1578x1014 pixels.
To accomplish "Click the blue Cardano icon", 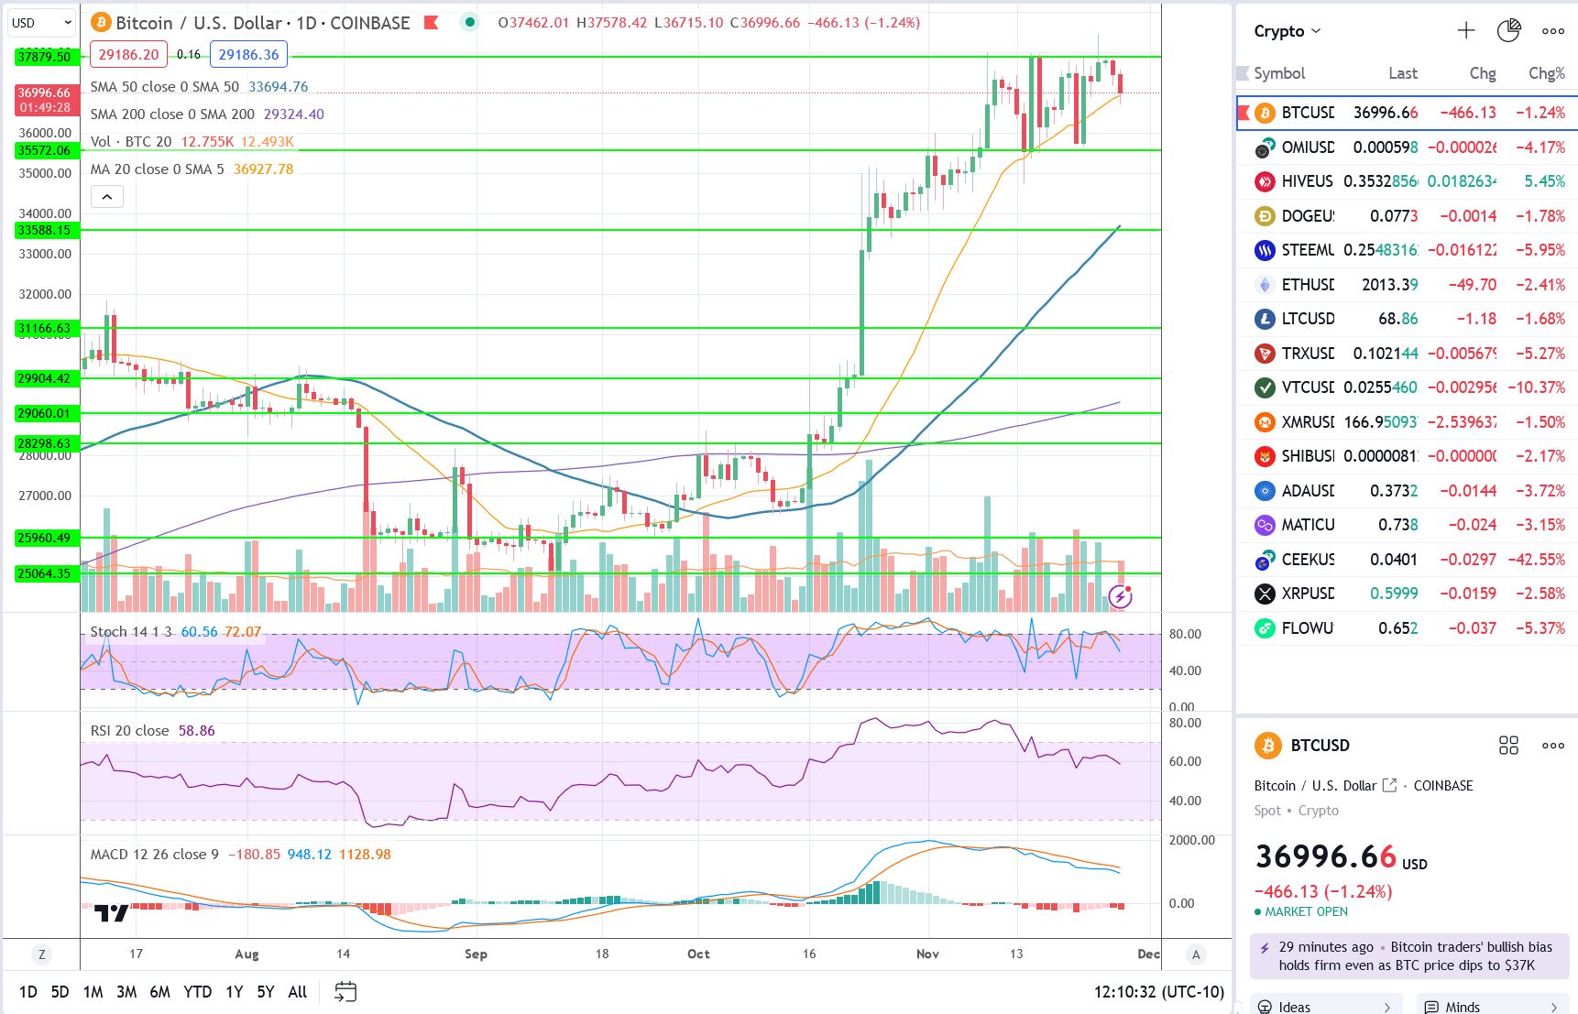I will click(x=1265, y=491).
